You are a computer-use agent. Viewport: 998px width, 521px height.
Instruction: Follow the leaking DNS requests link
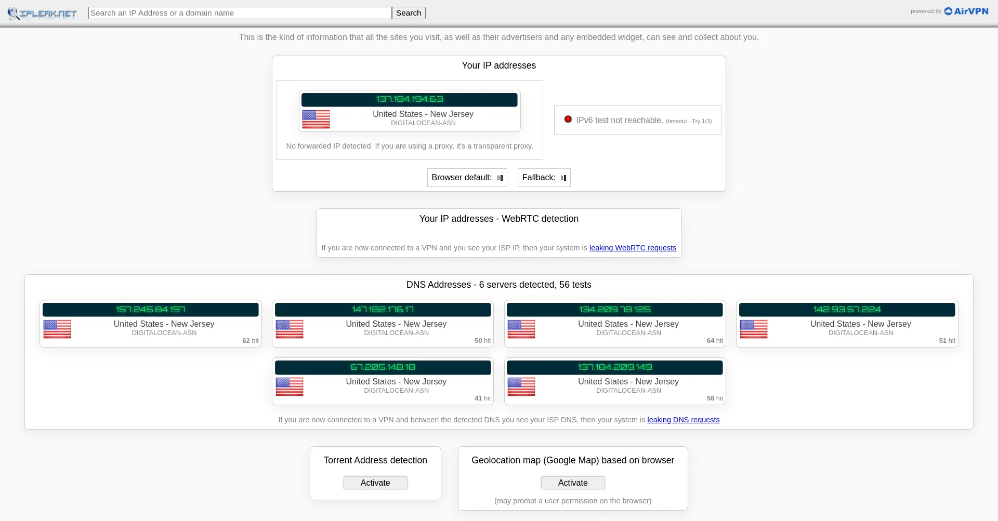click(683, 420)
